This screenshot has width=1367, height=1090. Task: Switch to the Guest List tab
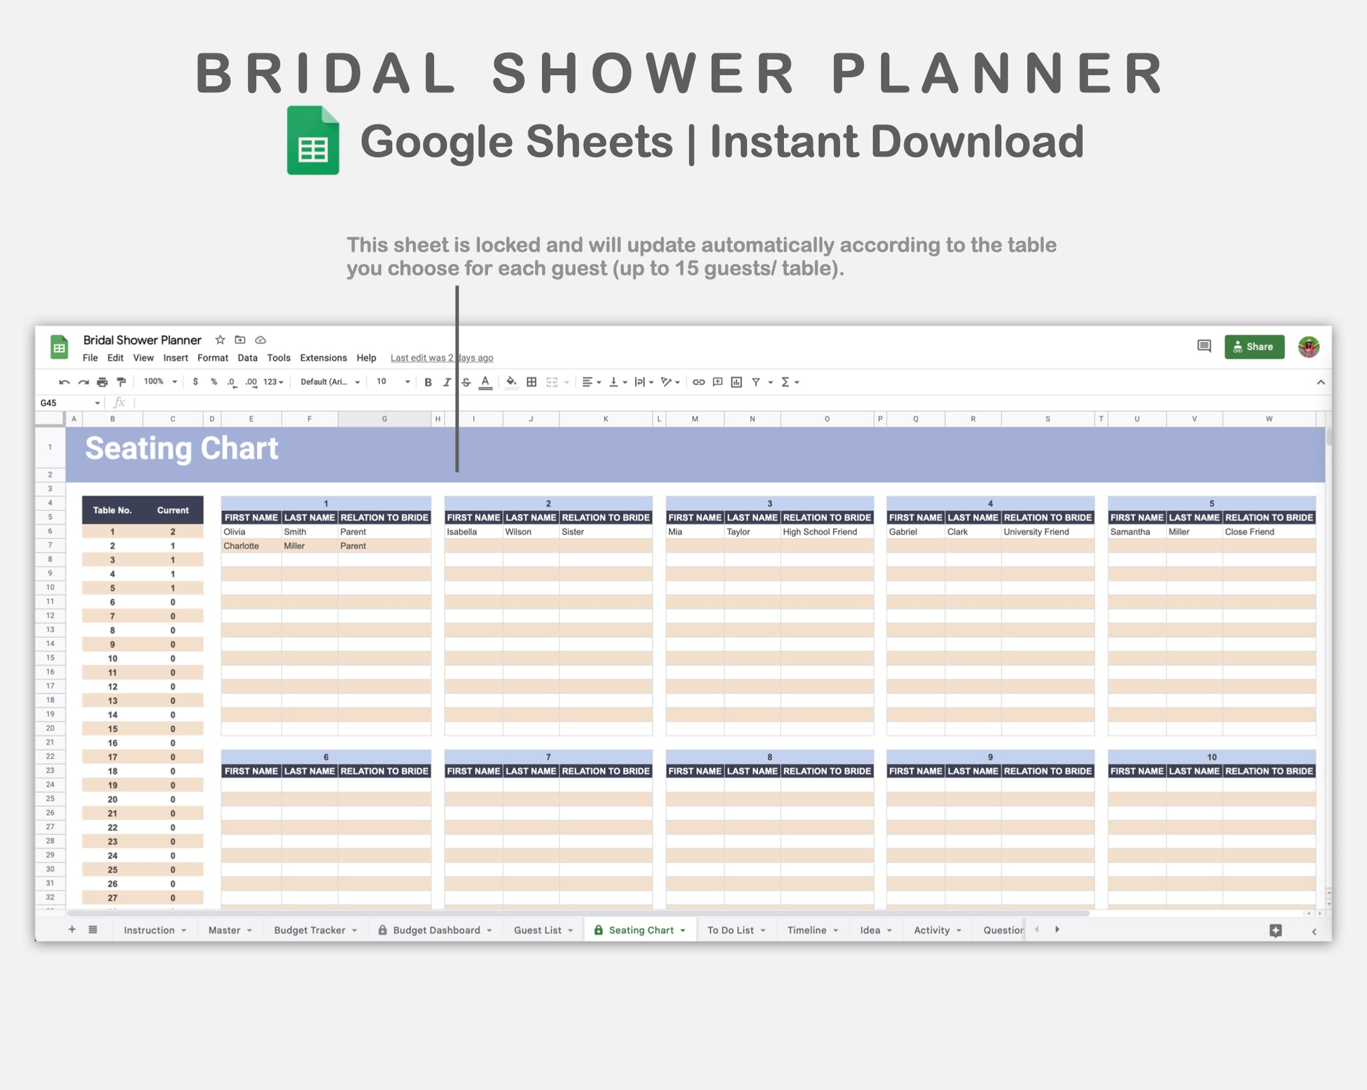pyautogui.click(x=537, y=930)
